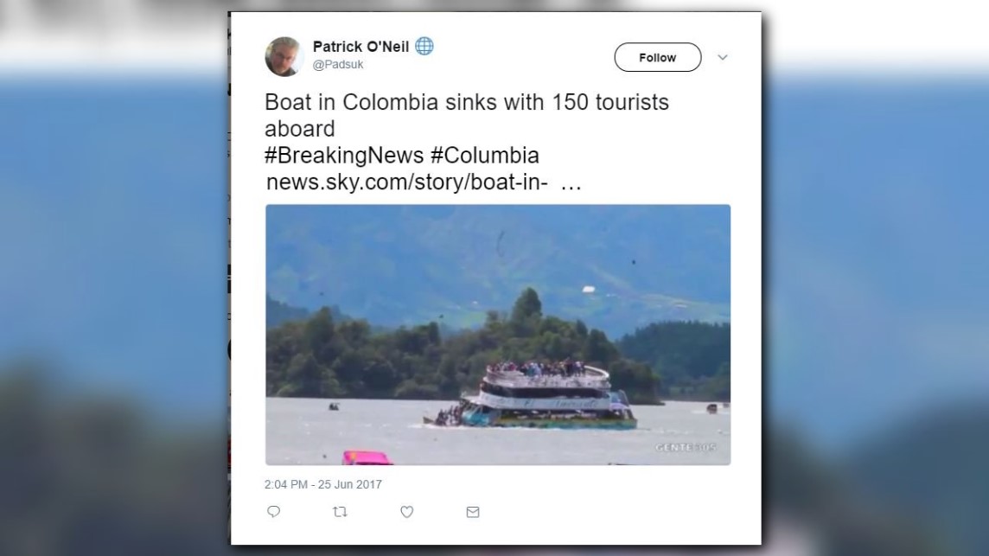The image size is (989, 556).
Task: Like the tweet with the heart icon
Action: pyautogui.click(x=407, y=512)
